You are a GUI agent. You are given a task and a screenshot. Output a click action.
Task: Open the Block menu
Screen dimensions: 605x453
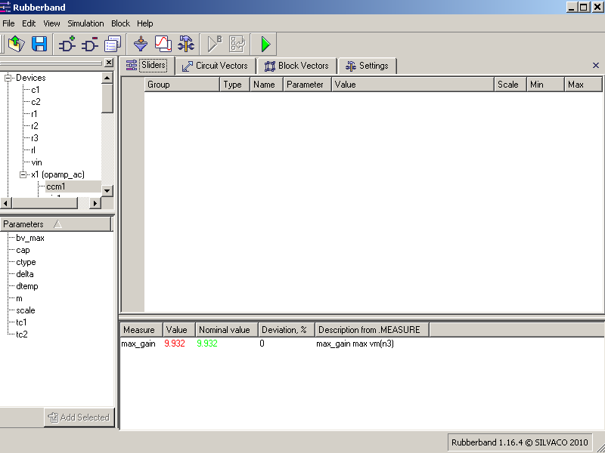click(x=121, y=23)
